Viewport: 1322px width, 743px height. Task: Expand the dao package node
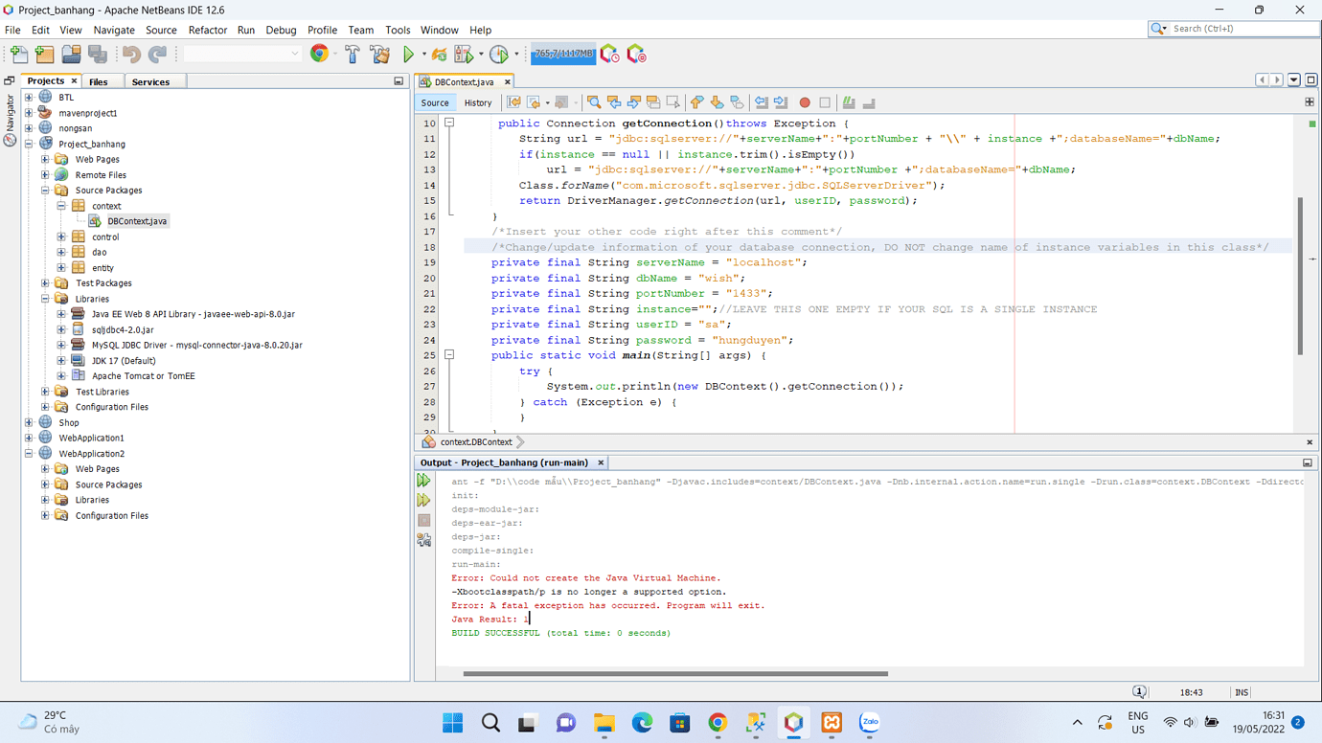(x=59, y=252)
